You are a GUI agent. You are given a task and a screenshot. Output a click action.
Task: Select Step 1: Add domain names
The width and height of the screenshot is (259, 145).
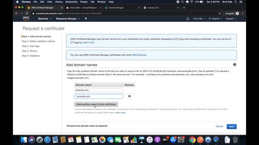coord(36,37)
